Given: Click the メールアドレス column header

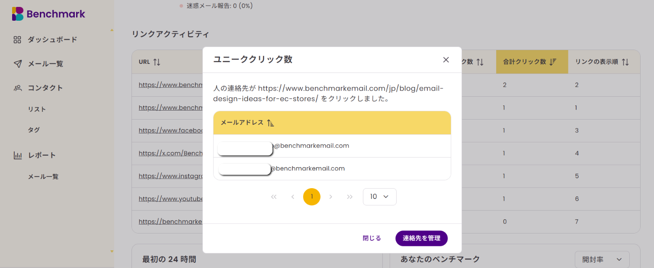Looking at the screenshot, I should (332, 123).
